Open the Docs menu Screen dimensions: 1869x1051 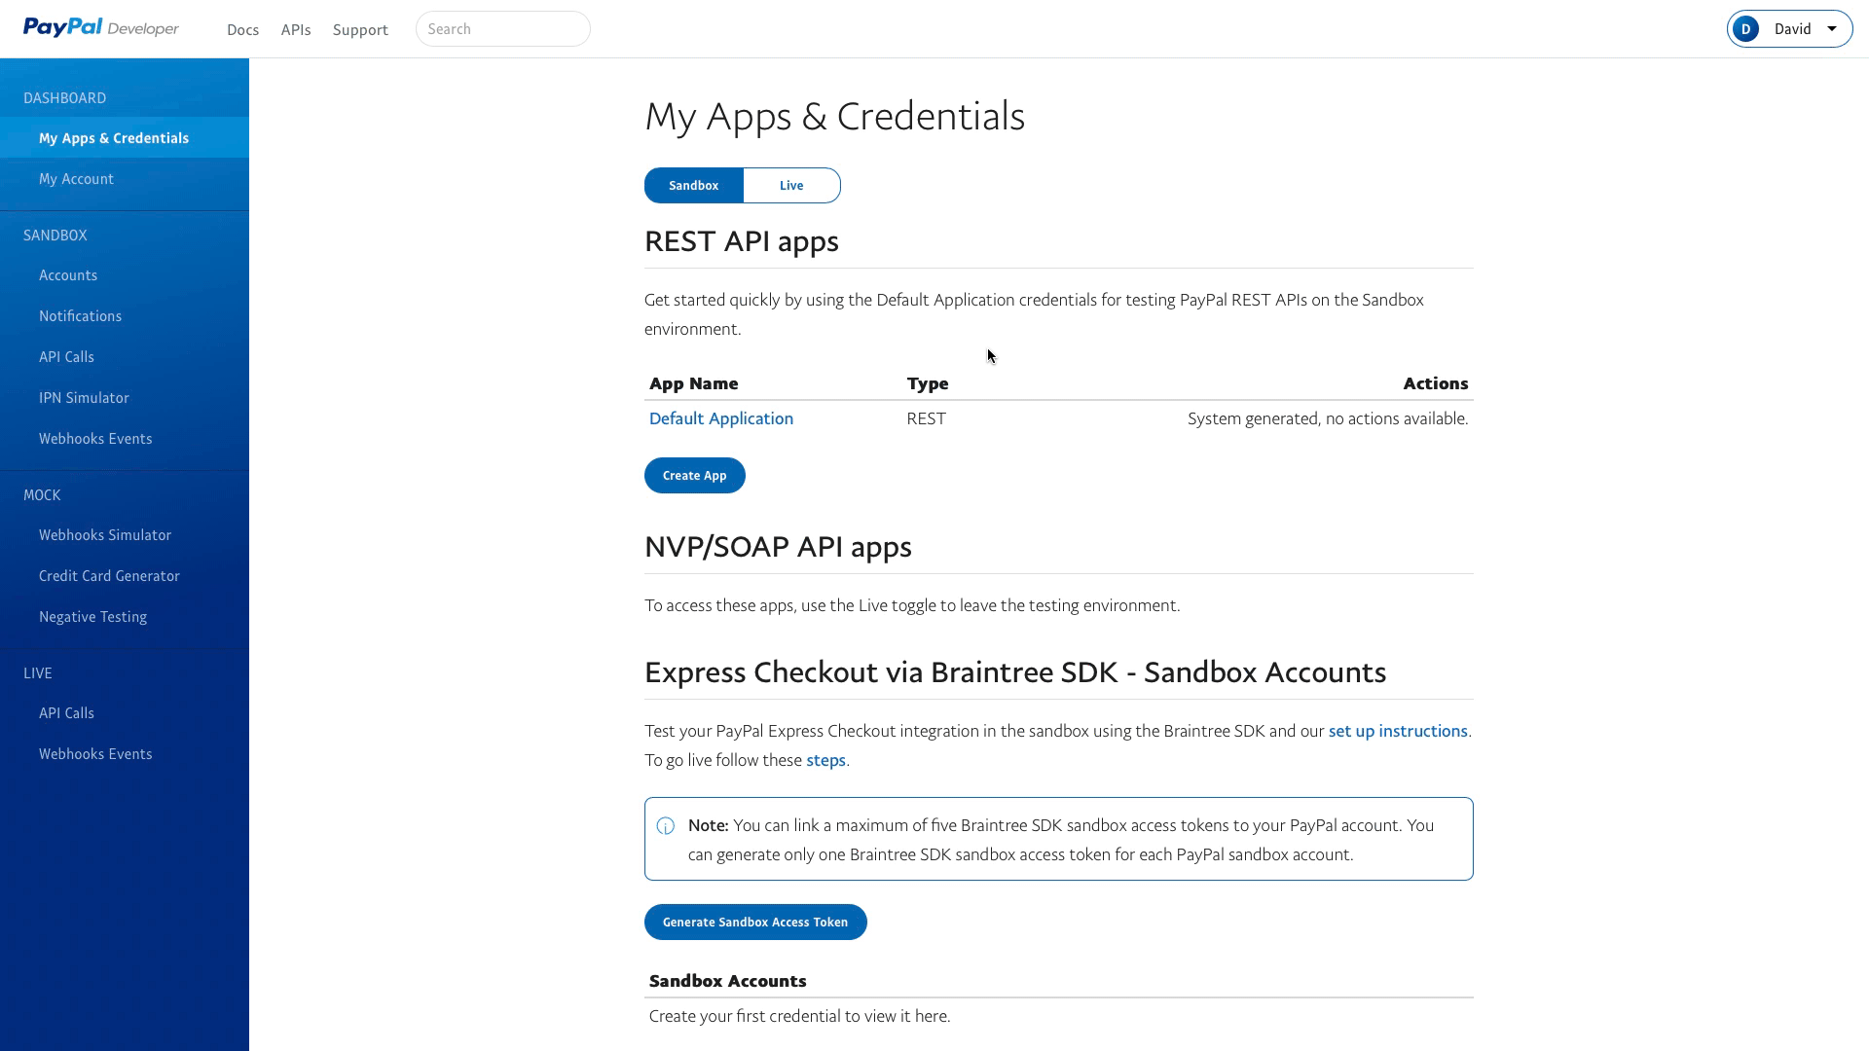242,29
